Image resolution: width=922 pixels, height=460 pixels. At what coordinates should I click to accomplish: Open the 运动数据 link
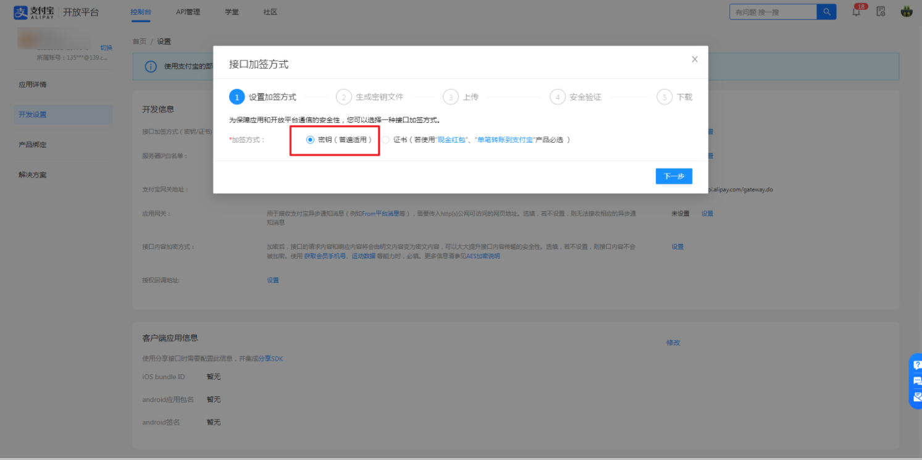click(x=363, y=256)
